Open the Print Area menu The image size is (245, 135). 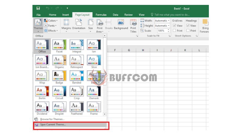pos(100,26)
